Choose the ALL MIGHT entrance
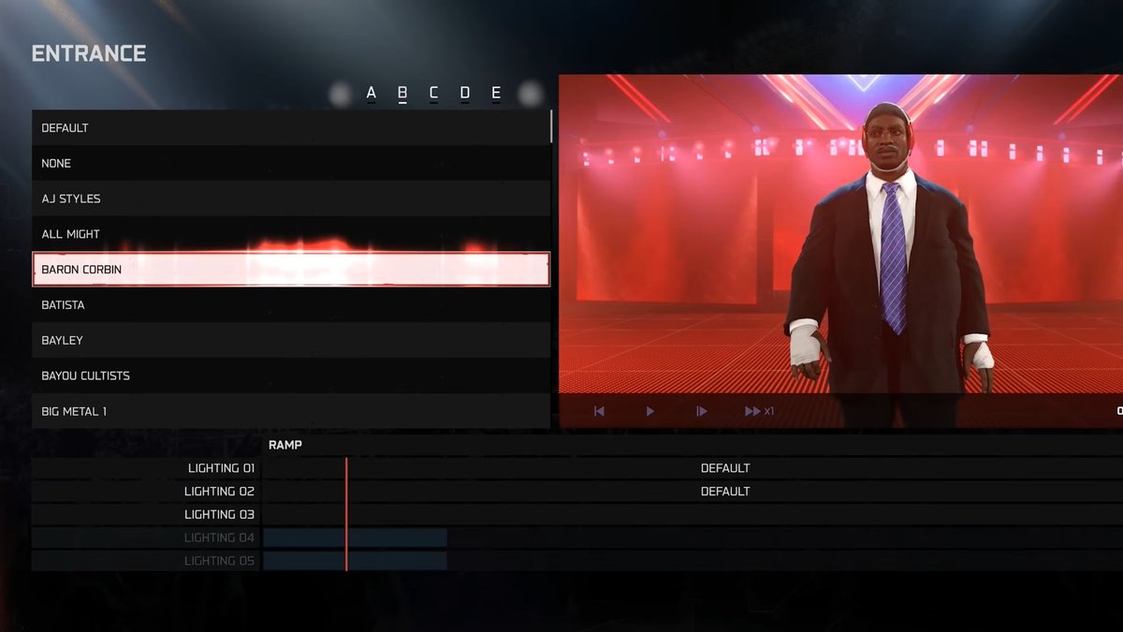 [x=291, y=234]
